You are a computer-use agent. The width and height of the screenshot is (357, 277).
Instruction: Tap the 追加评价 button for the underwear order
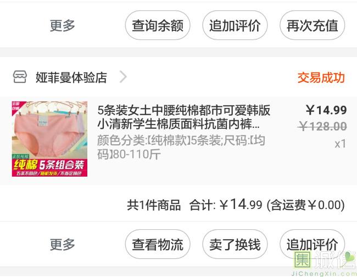pyautogui.click(x=313, y=244)
